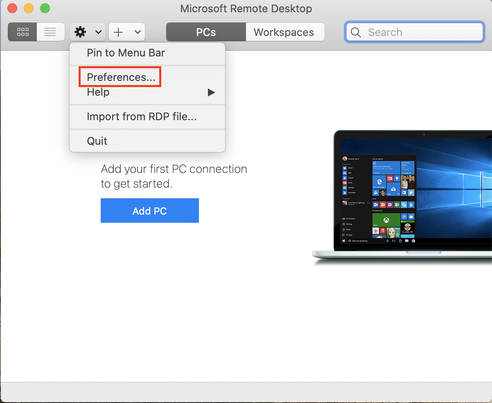
Task: Minimize the Remote Desktop window
Action: point(28,8)
